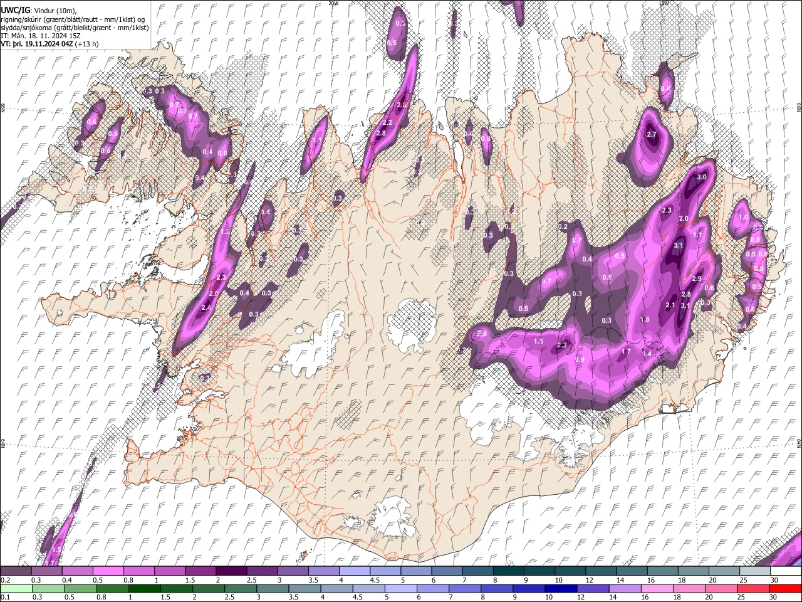Click the 2.7 snowfall value in the northeast
This screenshot has width=802, height=602.
(x=652, y=134)
